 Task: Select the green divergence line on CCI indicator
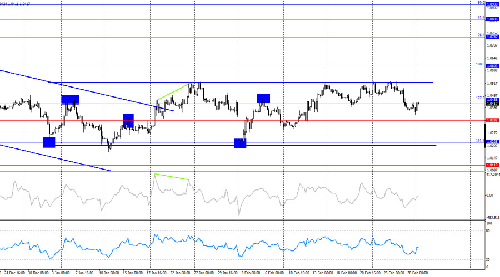coord(172,177)
